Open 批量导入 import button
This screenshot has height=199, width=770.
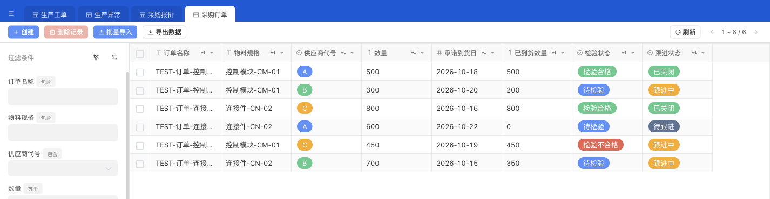116,32
